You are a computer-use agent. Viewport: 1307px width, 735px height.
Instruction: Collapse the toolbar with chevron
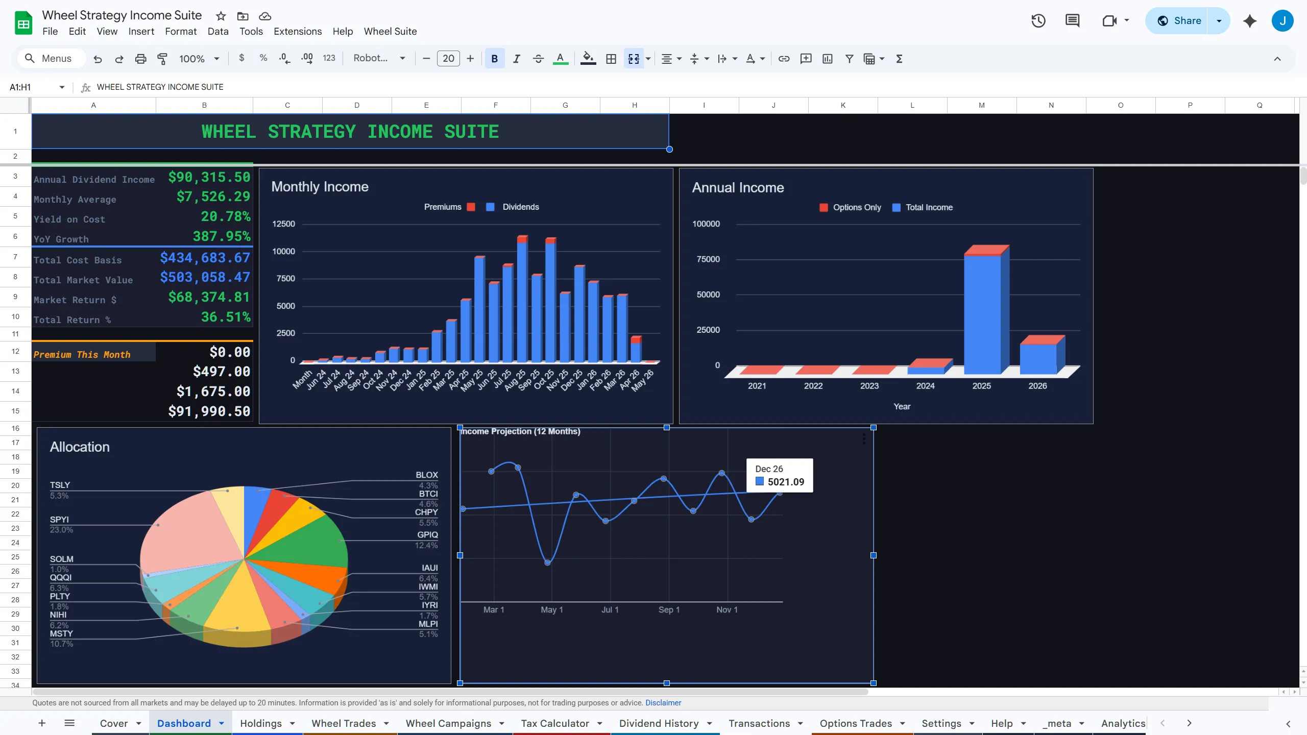[1277, 59]
